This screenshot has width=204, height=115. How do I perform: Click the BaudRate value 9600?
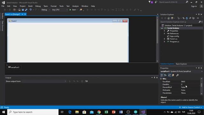point(183,82)
